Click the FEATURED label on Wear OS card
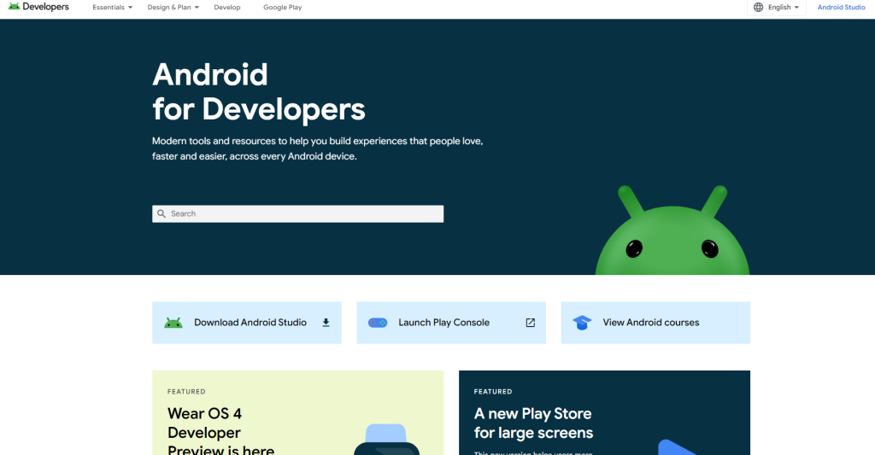The image size is (875, 455). [186, 392]
